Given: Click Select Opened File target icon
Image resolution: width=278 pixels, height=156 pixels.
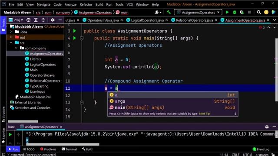Looking at the screenshot, I should 28,20.
